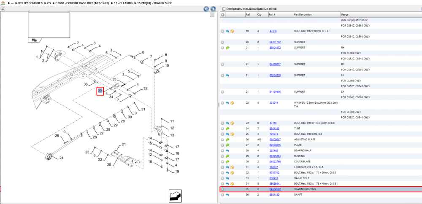Open part number link 9504183
Viewport: 422px width, 204px height.
pyautogui.click(x=274, y=195)
